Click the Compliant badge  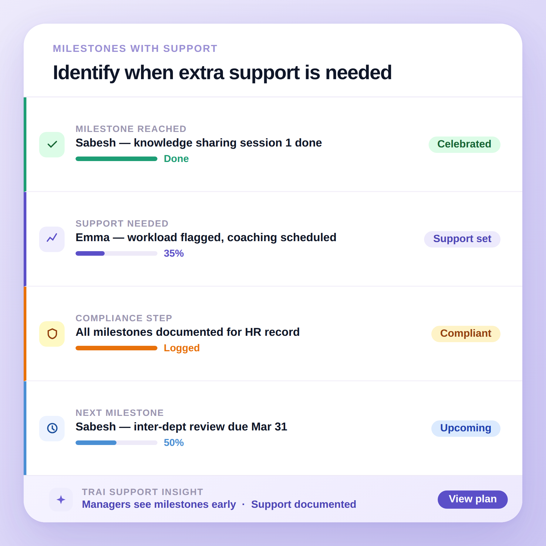(x=466, y=333)
